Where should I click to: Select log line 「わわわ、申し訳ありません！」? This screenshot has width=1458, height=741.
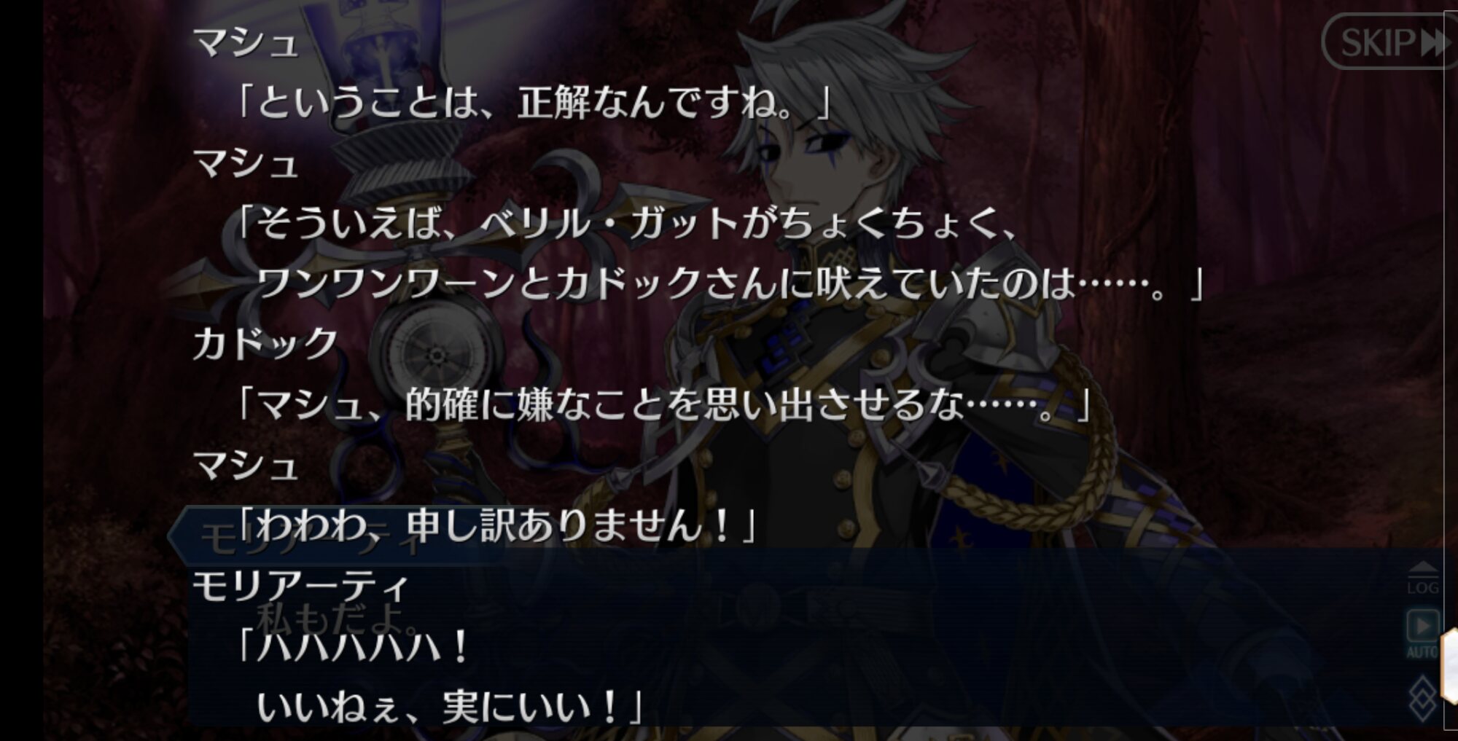pyautogui.click(x=497, y=525)
